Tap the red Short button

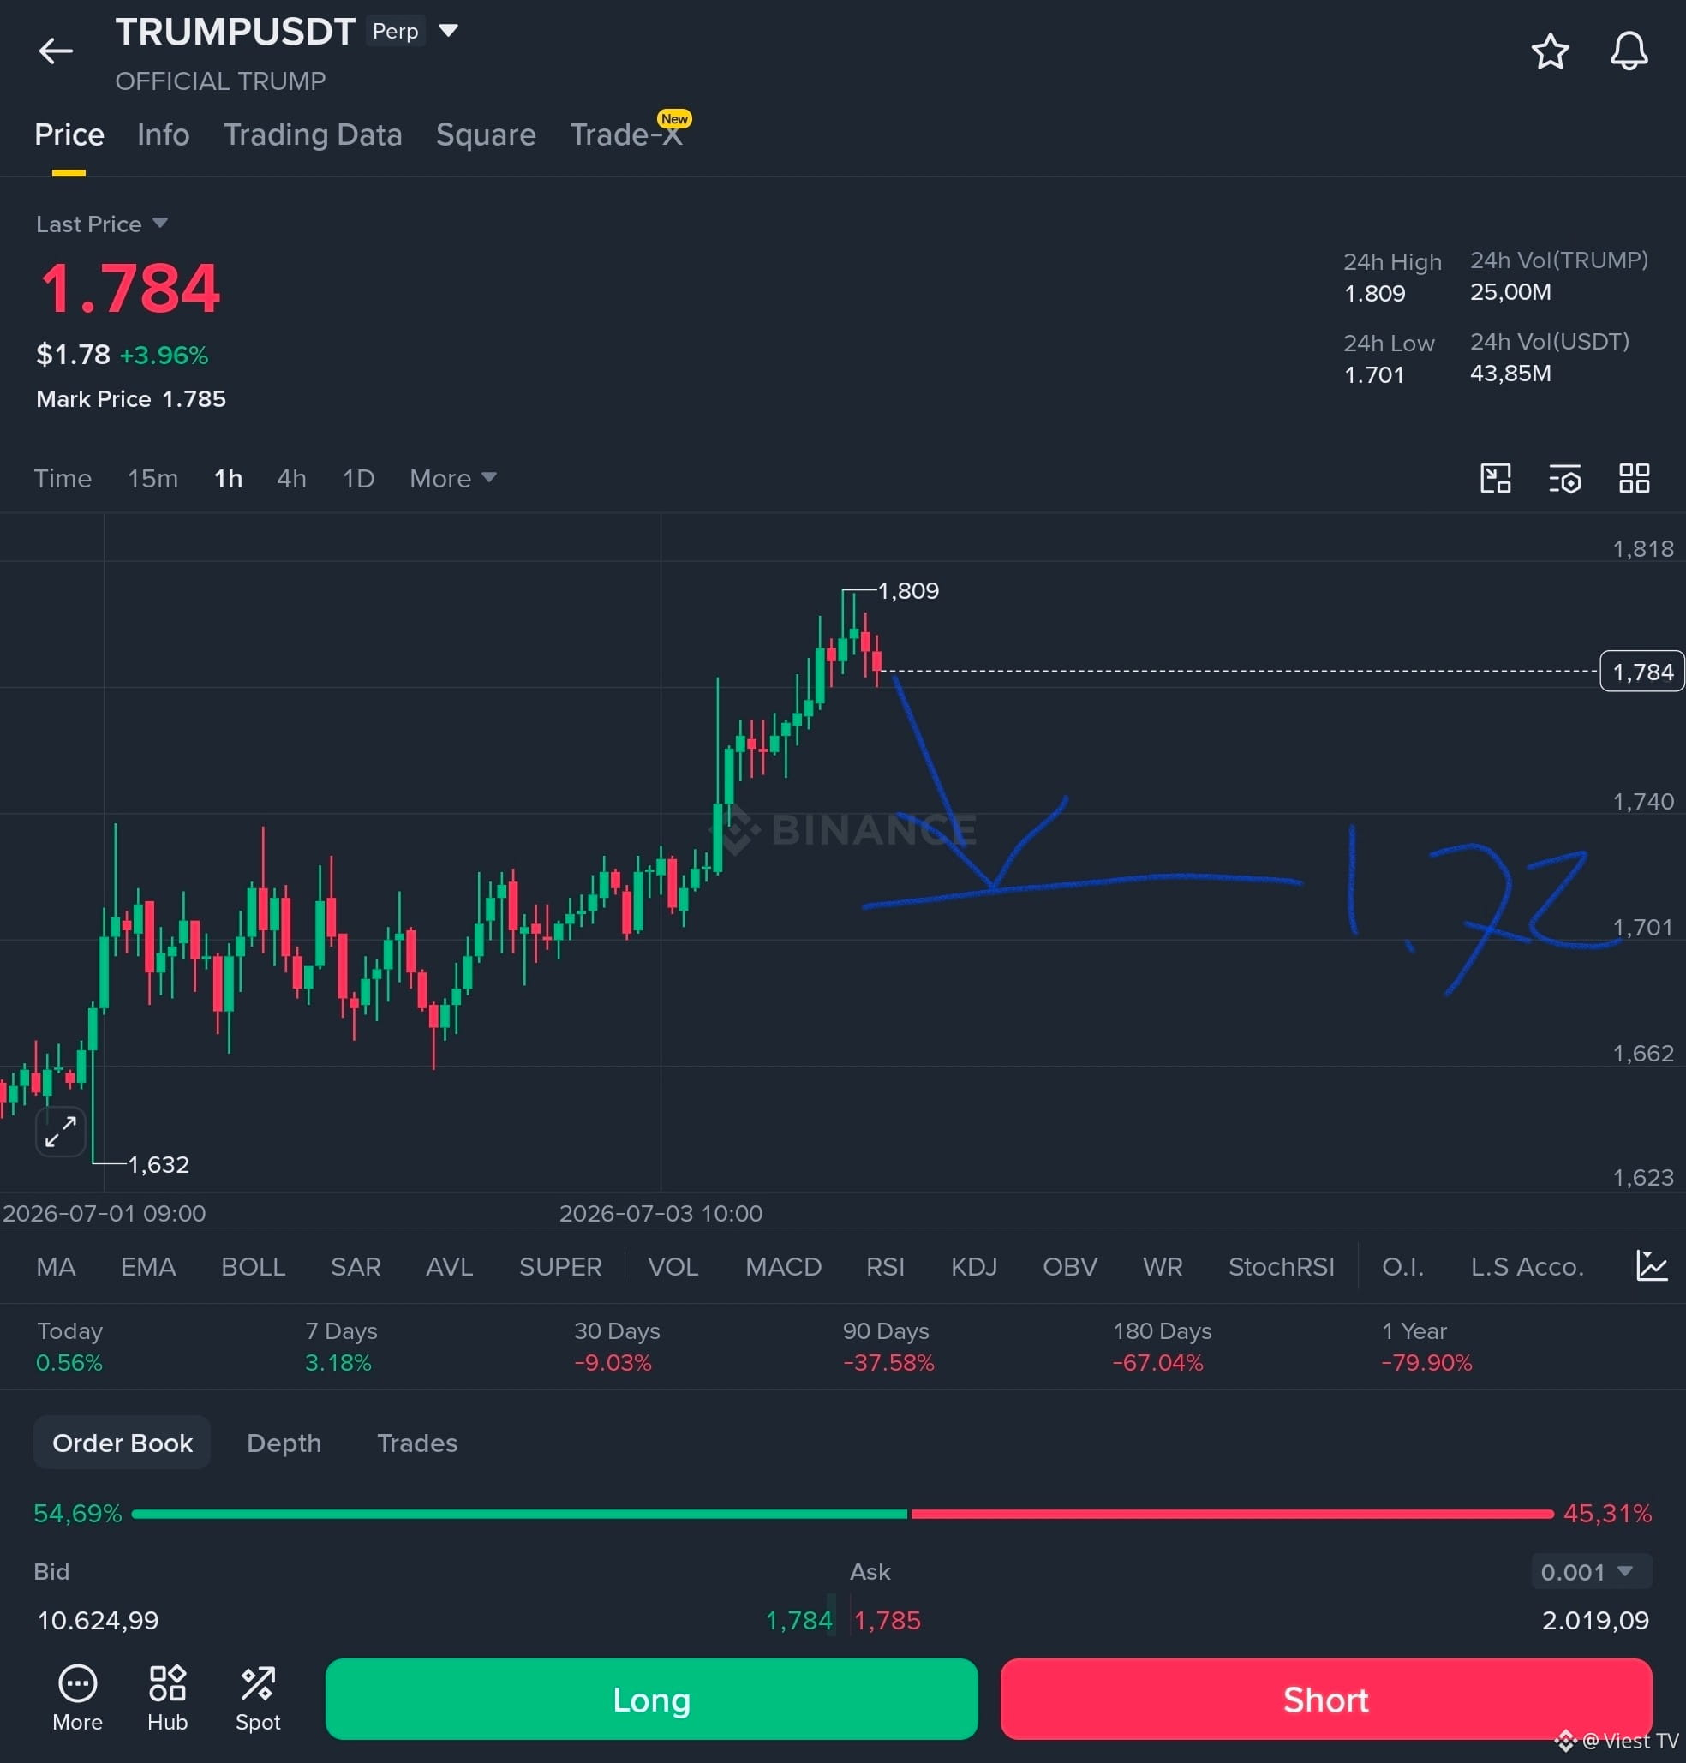[1325, 1700]
